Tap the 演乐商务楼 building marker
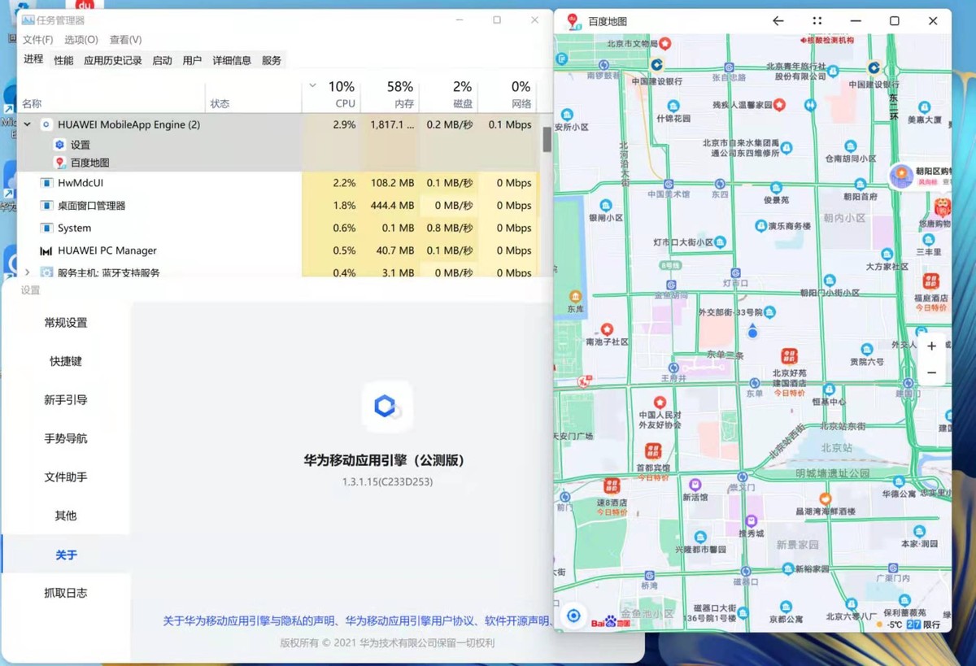This screenshot has width=976, height=666. point(761,225)
